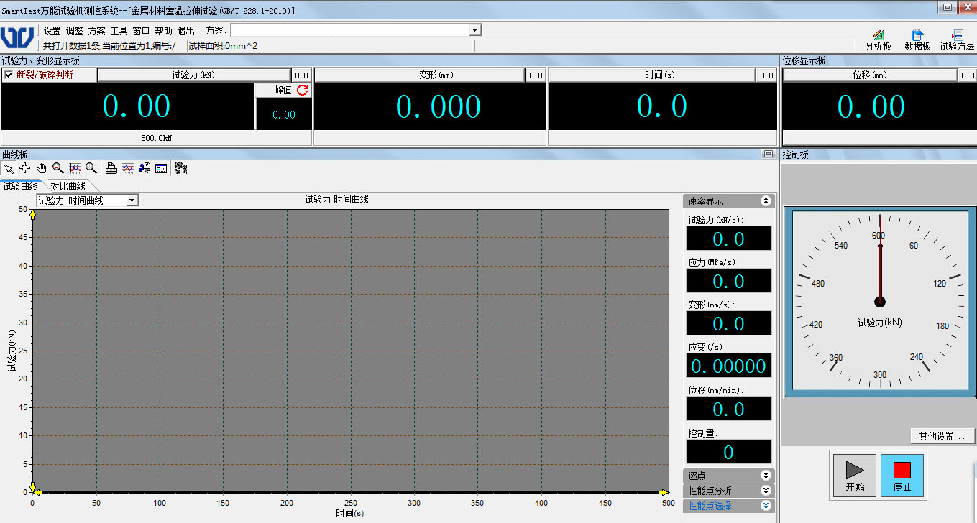The height and width of the screenshot is (523, 977).
Task: Click the 其他设置... button
Action: (941, 436)
